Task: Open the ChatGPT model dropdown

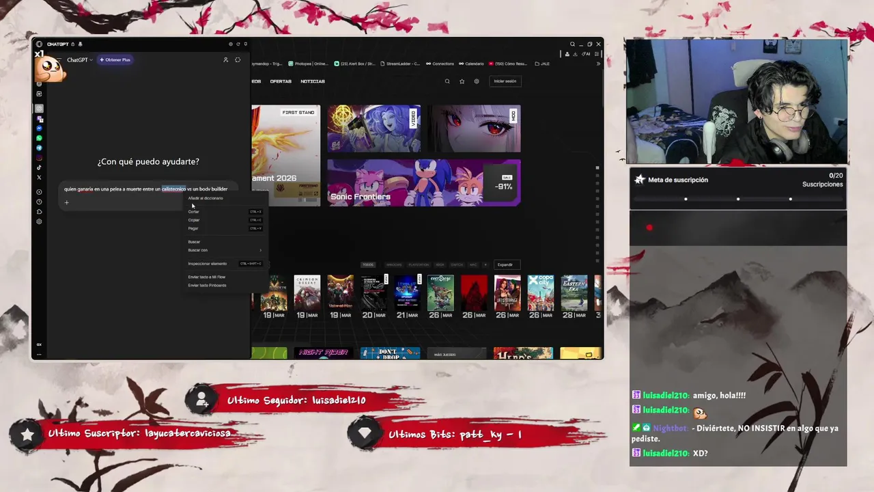Action: (x=79, y=60)
